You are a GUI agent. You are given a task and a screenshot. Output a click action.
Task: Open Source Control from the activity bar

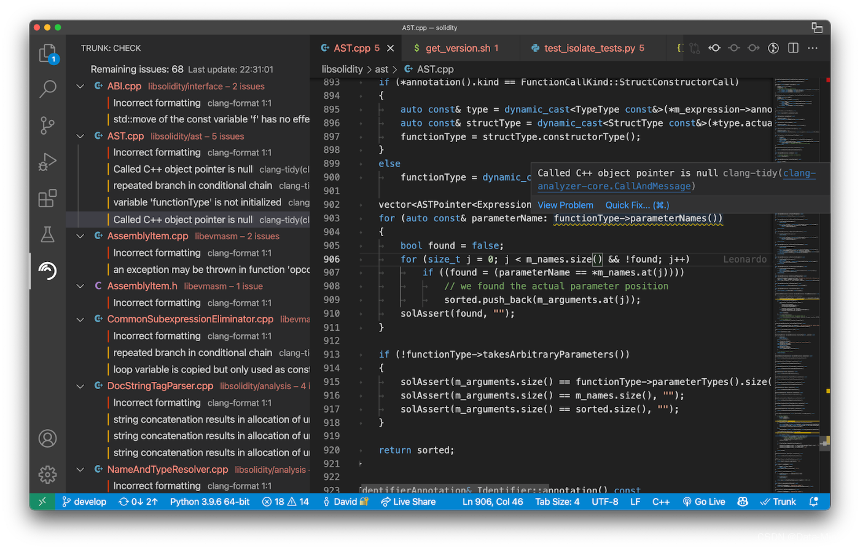(47, 125)
